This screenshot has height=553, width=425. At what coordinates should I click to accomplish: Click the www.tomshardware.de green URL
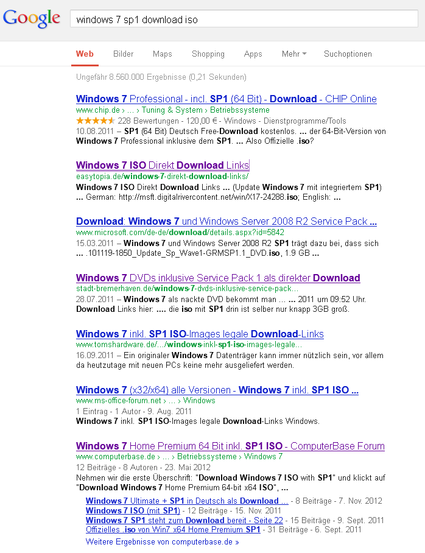[x=189, y=345]
